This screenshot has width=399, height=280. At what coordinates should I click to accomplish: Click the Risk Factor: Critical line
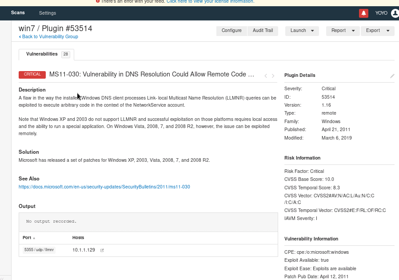(304, 171)
